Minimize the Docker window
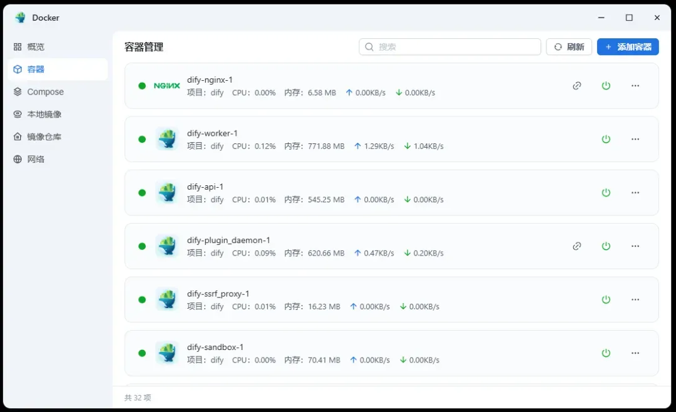 [602, 18]
